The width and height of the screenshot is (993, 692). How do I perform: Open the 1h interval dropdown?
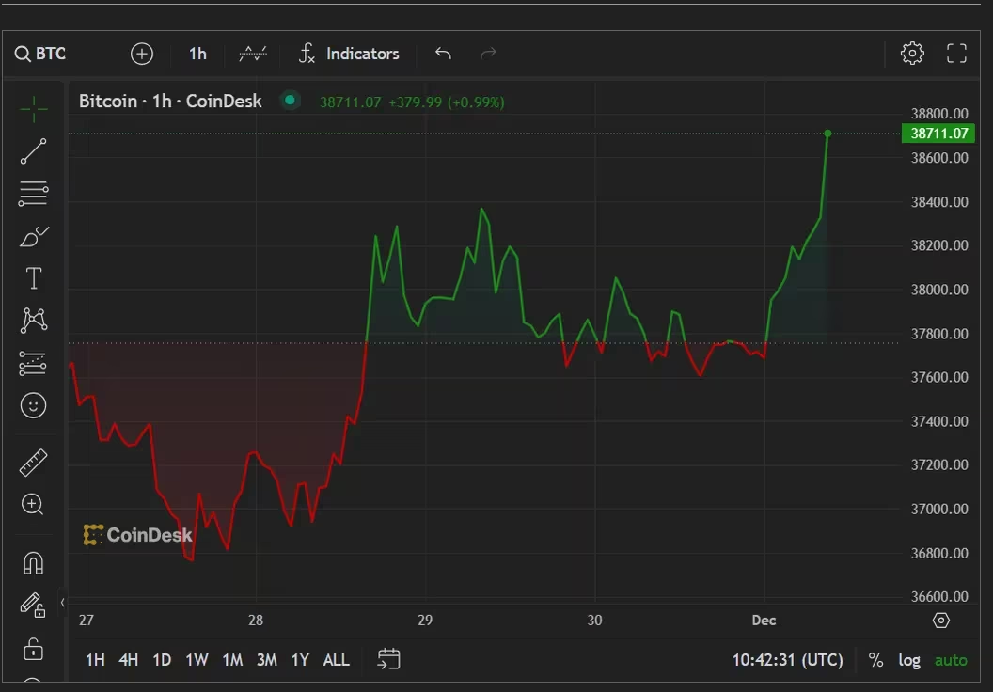197,54
